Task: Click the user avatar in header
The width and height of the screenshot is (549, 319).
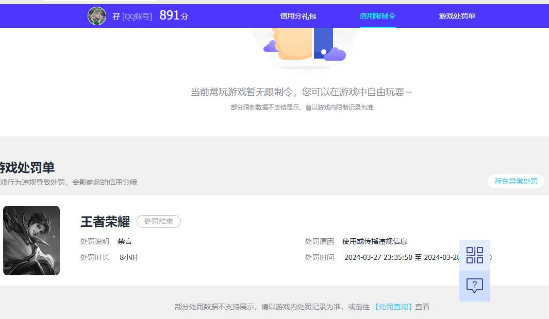Action: tap(96, 16)
